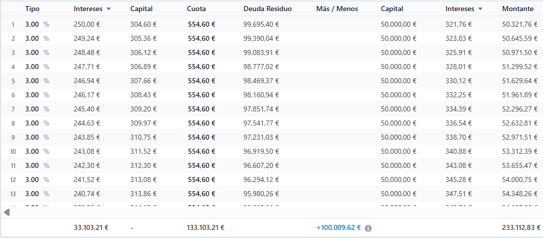Image resolution: width=543 pixels, height=238 pixels.
Task: Select residual debt 96.294,12 €
Action: coord(261,180)
